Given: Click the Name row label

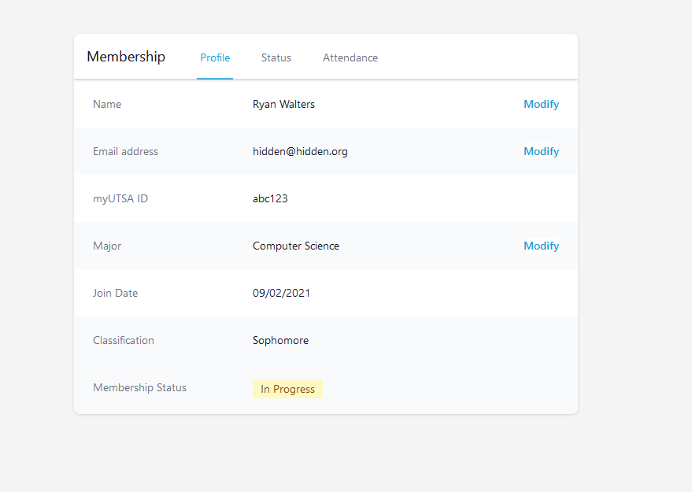Looking at the screenshot, I should click(x=107, y=104).
